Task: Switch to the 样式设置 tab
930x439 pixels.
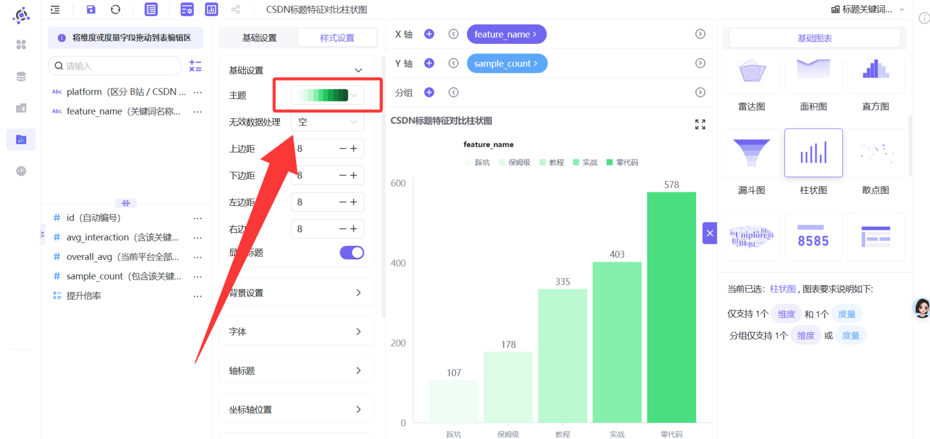Action: [x=337, y=38]
